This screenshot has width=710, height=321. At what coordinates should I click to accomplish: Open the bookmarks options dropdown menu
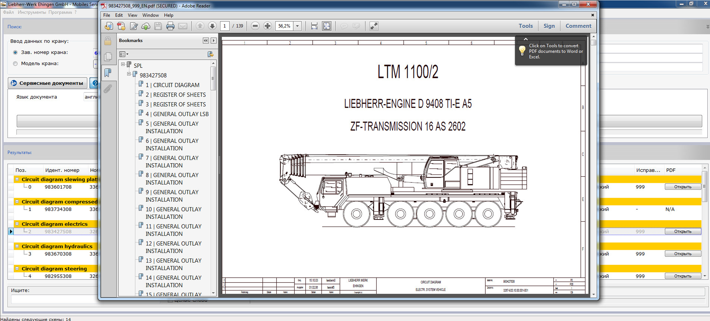(x=124, y=54)
